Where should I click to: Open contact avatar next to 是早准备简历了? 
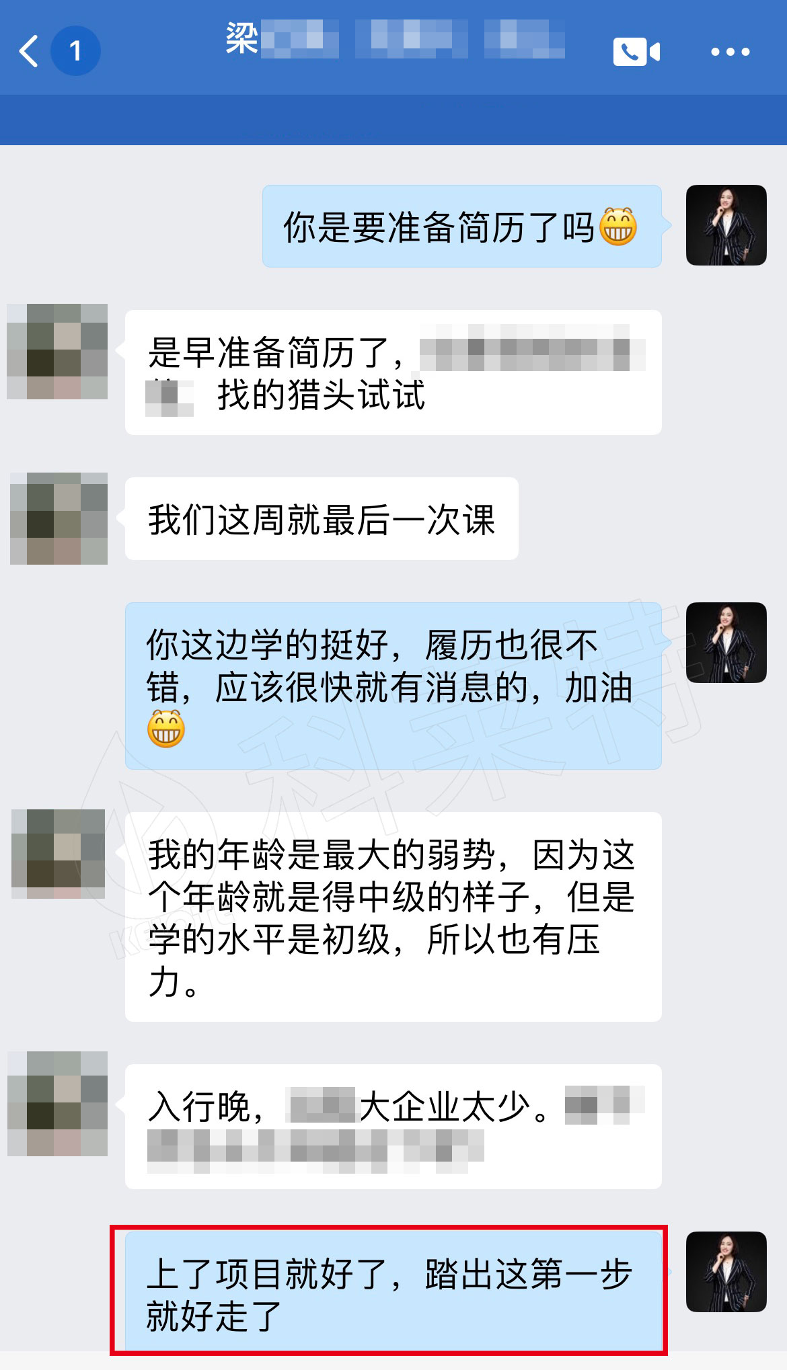point(57,352)
